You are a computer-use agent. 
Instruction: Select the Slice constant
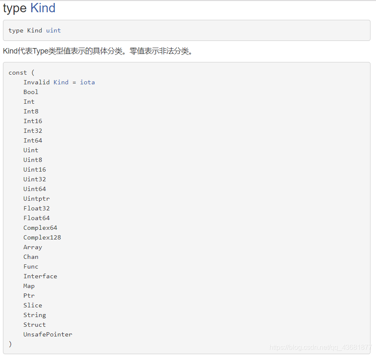pyautogui.click(x=32, y=305)
